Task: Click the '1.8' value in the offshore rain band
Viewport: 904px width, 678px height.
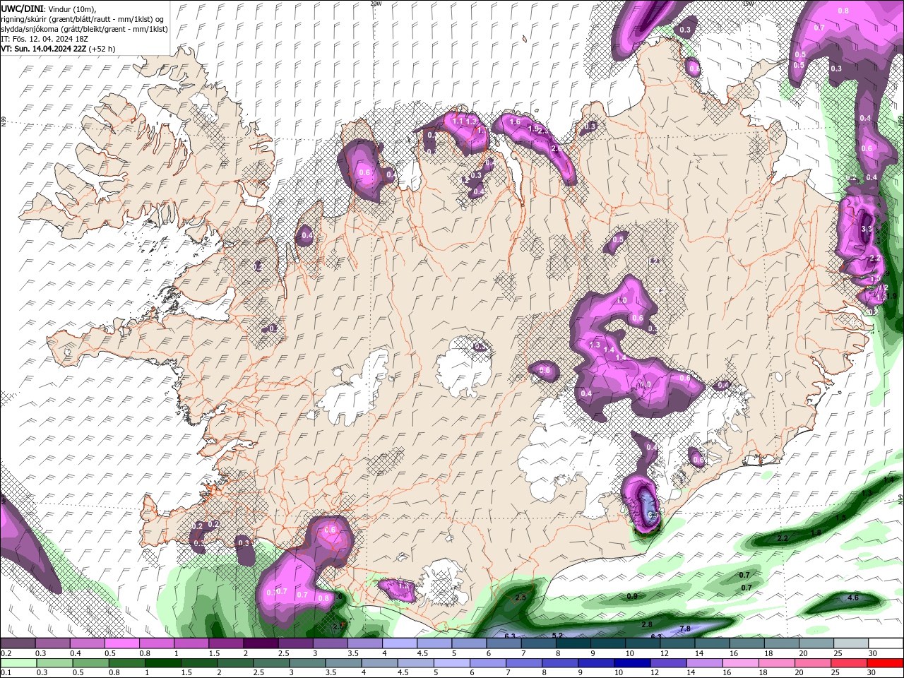Action: (816, 533)
